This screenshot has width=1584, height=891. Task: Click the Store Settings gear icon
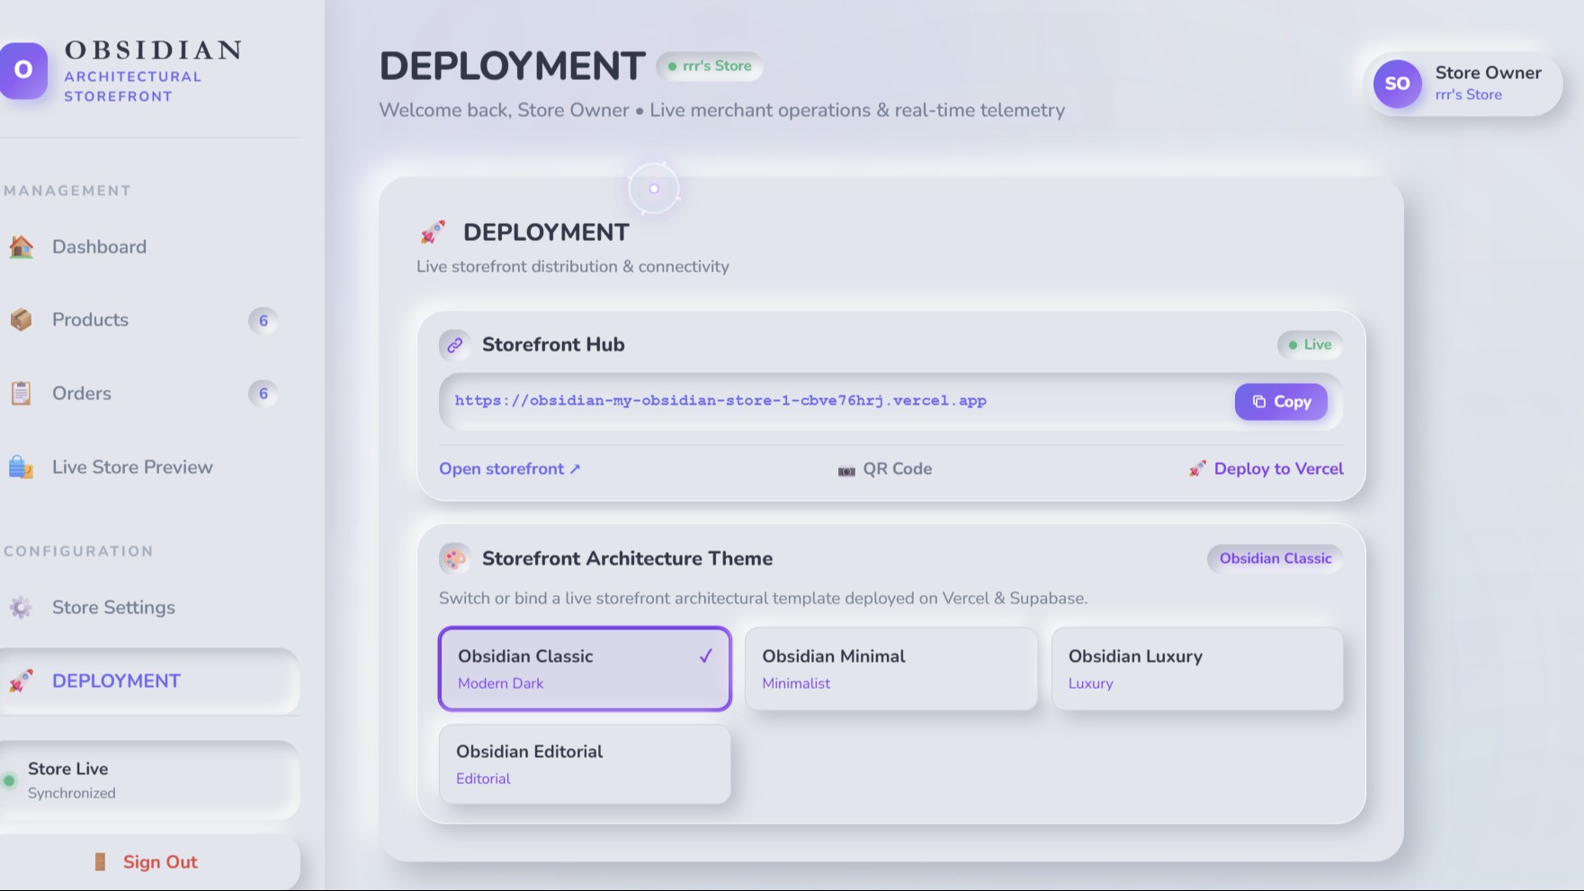click(21, 607)
